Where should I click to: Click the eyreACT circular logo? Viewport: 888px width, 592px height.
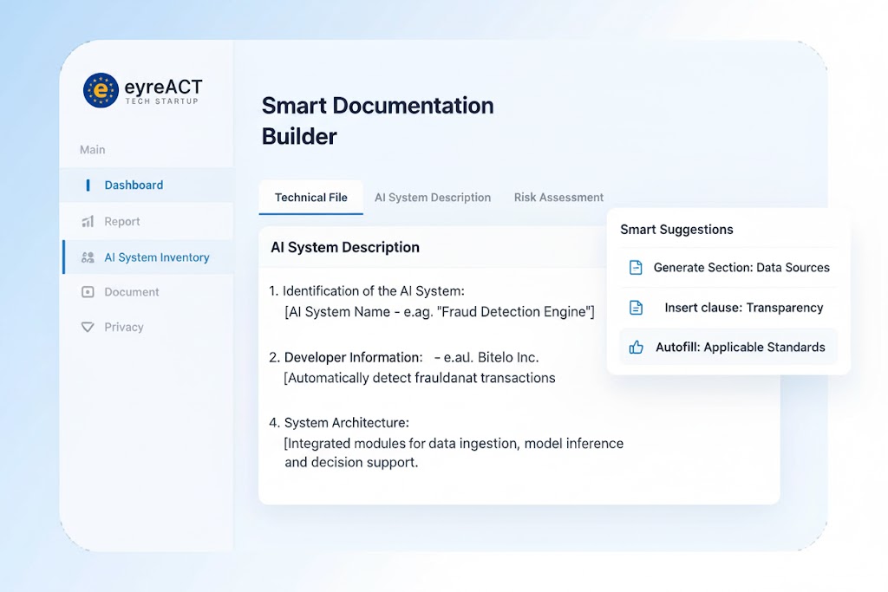101,90
